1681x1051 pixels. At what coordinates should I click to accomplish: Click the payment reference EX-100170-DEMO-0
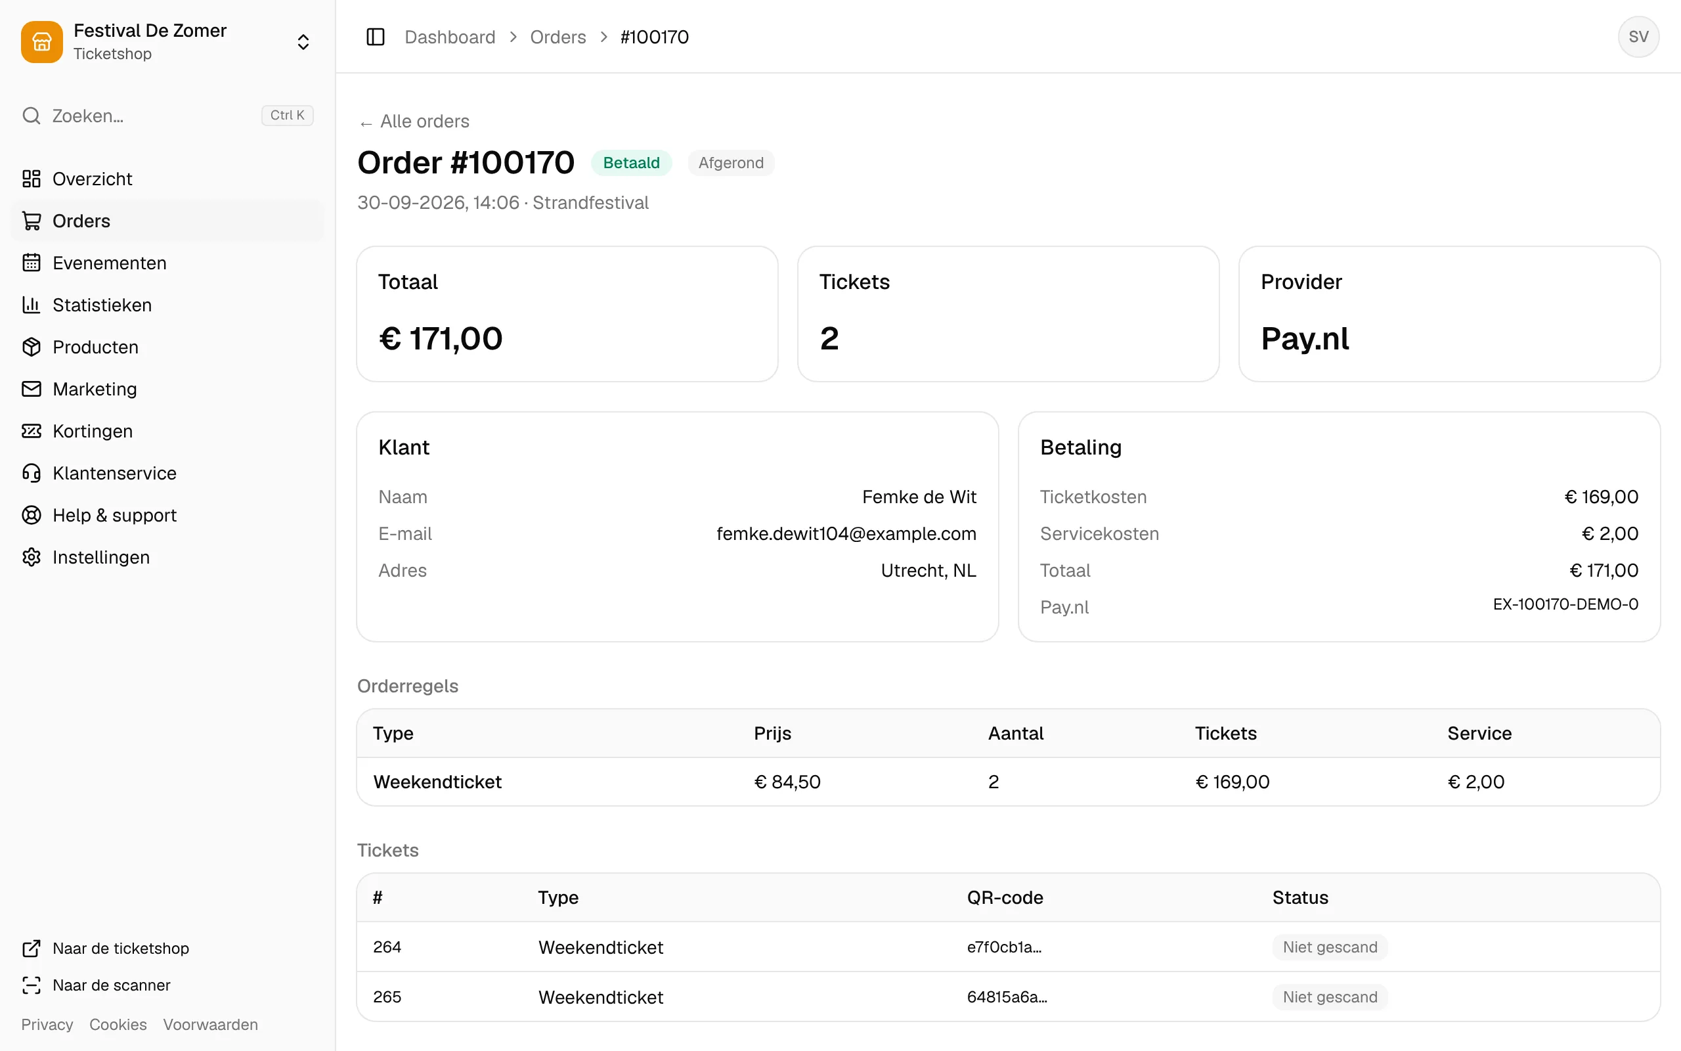coord(1565,604)
